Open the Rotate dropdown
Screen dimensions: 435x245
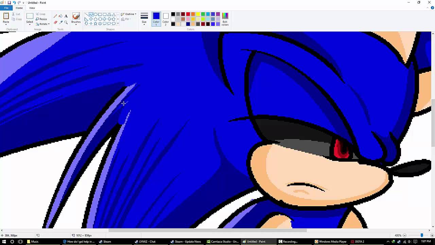click(x=42, y=24)
